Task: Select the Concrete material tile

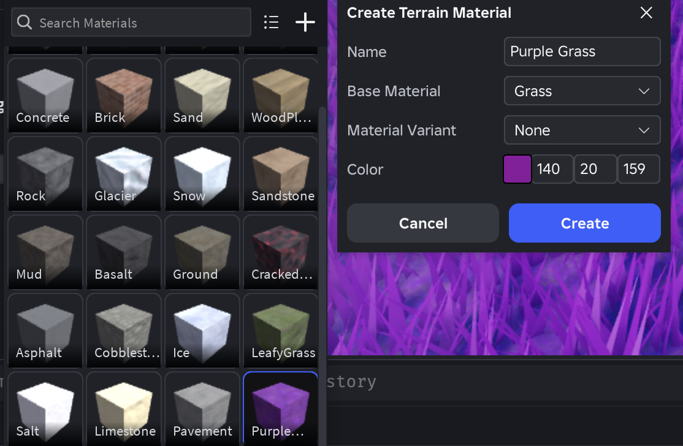Action: click(x=45, y=96)
